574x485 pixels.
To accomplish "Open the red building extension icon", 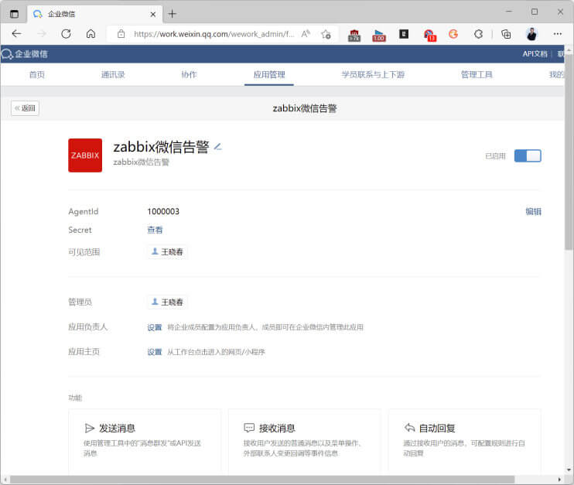I will pyautogui.click(x=354, y=35).
